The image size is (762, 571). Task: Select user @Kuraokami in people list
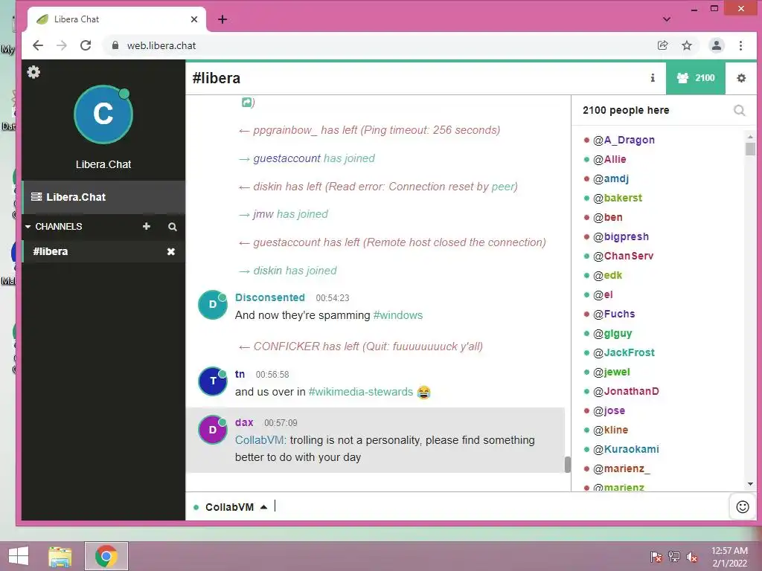pos(626,449)
